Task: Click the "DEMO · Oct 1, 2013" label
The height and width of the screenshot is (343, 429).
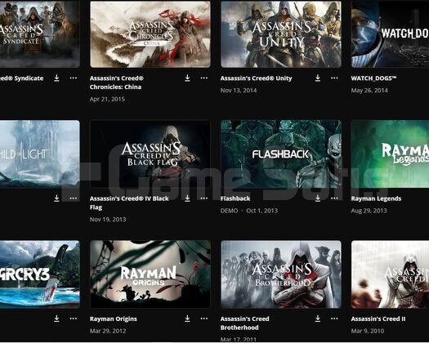Action: (x=249, y=211)
